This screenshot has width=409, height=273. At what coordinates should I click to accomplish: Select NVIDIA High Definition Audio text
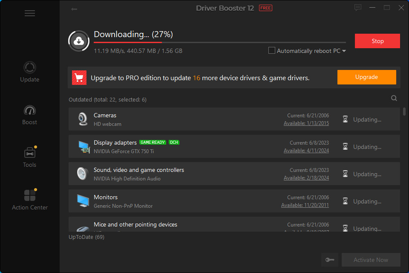click(x=127, y=179)
